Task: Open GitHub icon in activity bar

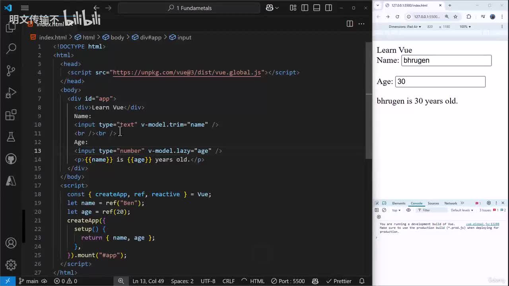Action: pyautogui.click(x=11, y=159)
